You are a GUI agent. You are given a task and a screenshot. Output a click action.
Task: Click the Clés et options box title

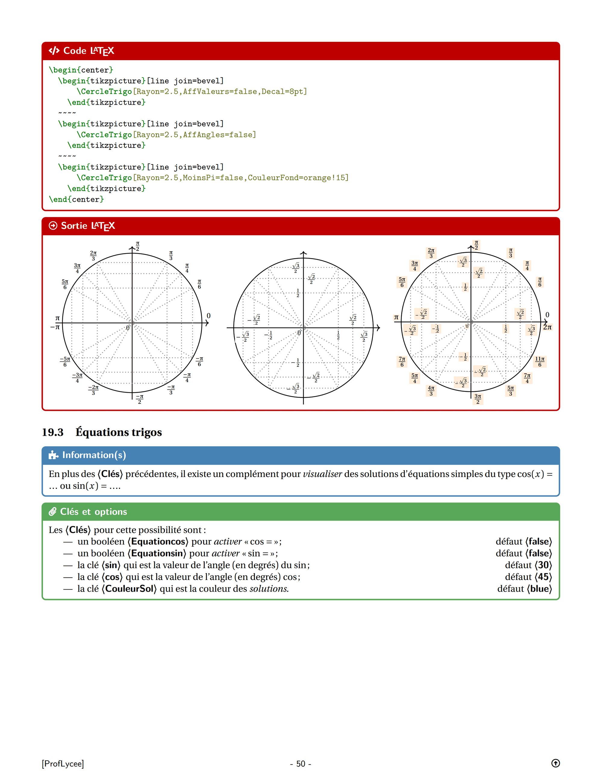pyautogui.click(x=93, y=512)
